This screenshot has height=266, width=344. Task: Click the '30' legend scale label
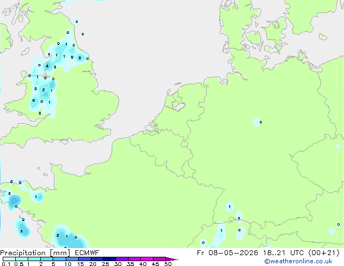(x=118, y=264)
